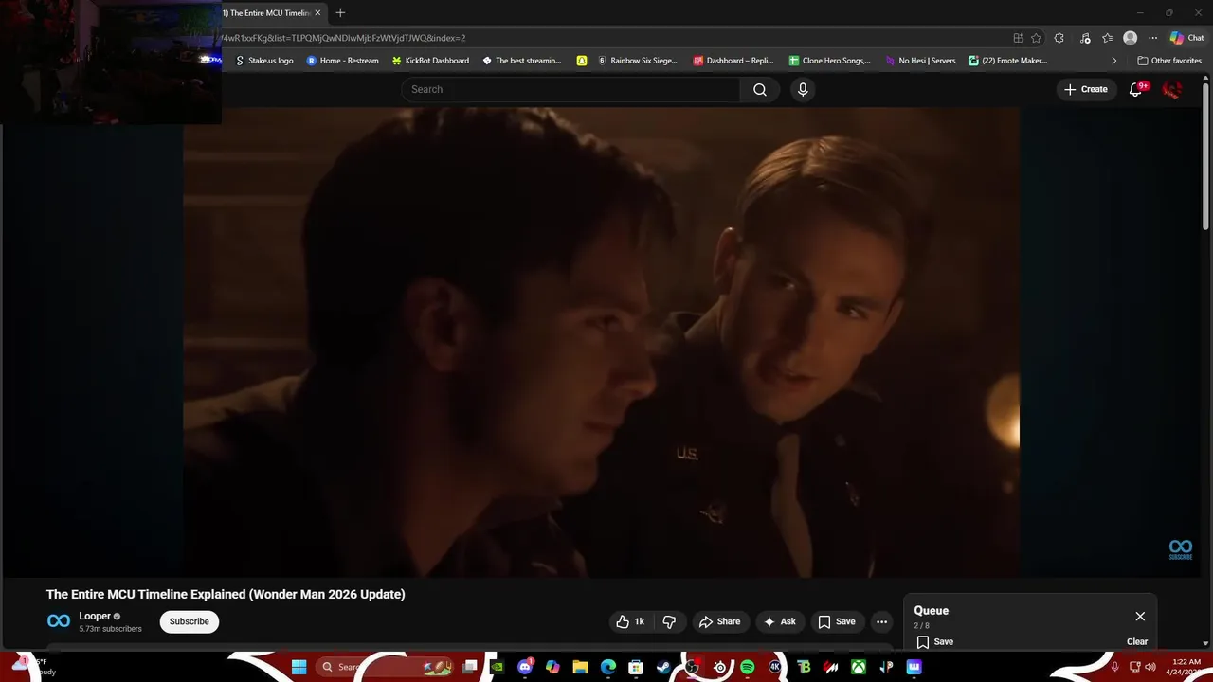This screenshot has height=682, width=1213.
Task: Open Copilot app from taskbar
Action: 552,667
